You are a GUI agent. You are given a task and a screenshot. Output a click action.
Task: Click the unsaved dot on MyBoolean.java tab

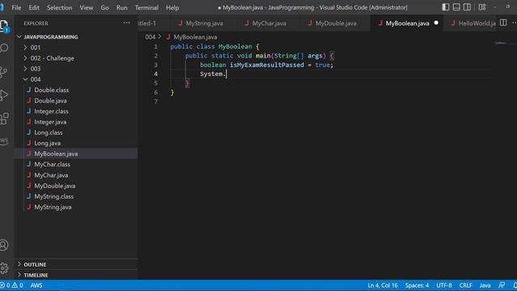click(436, 23)
